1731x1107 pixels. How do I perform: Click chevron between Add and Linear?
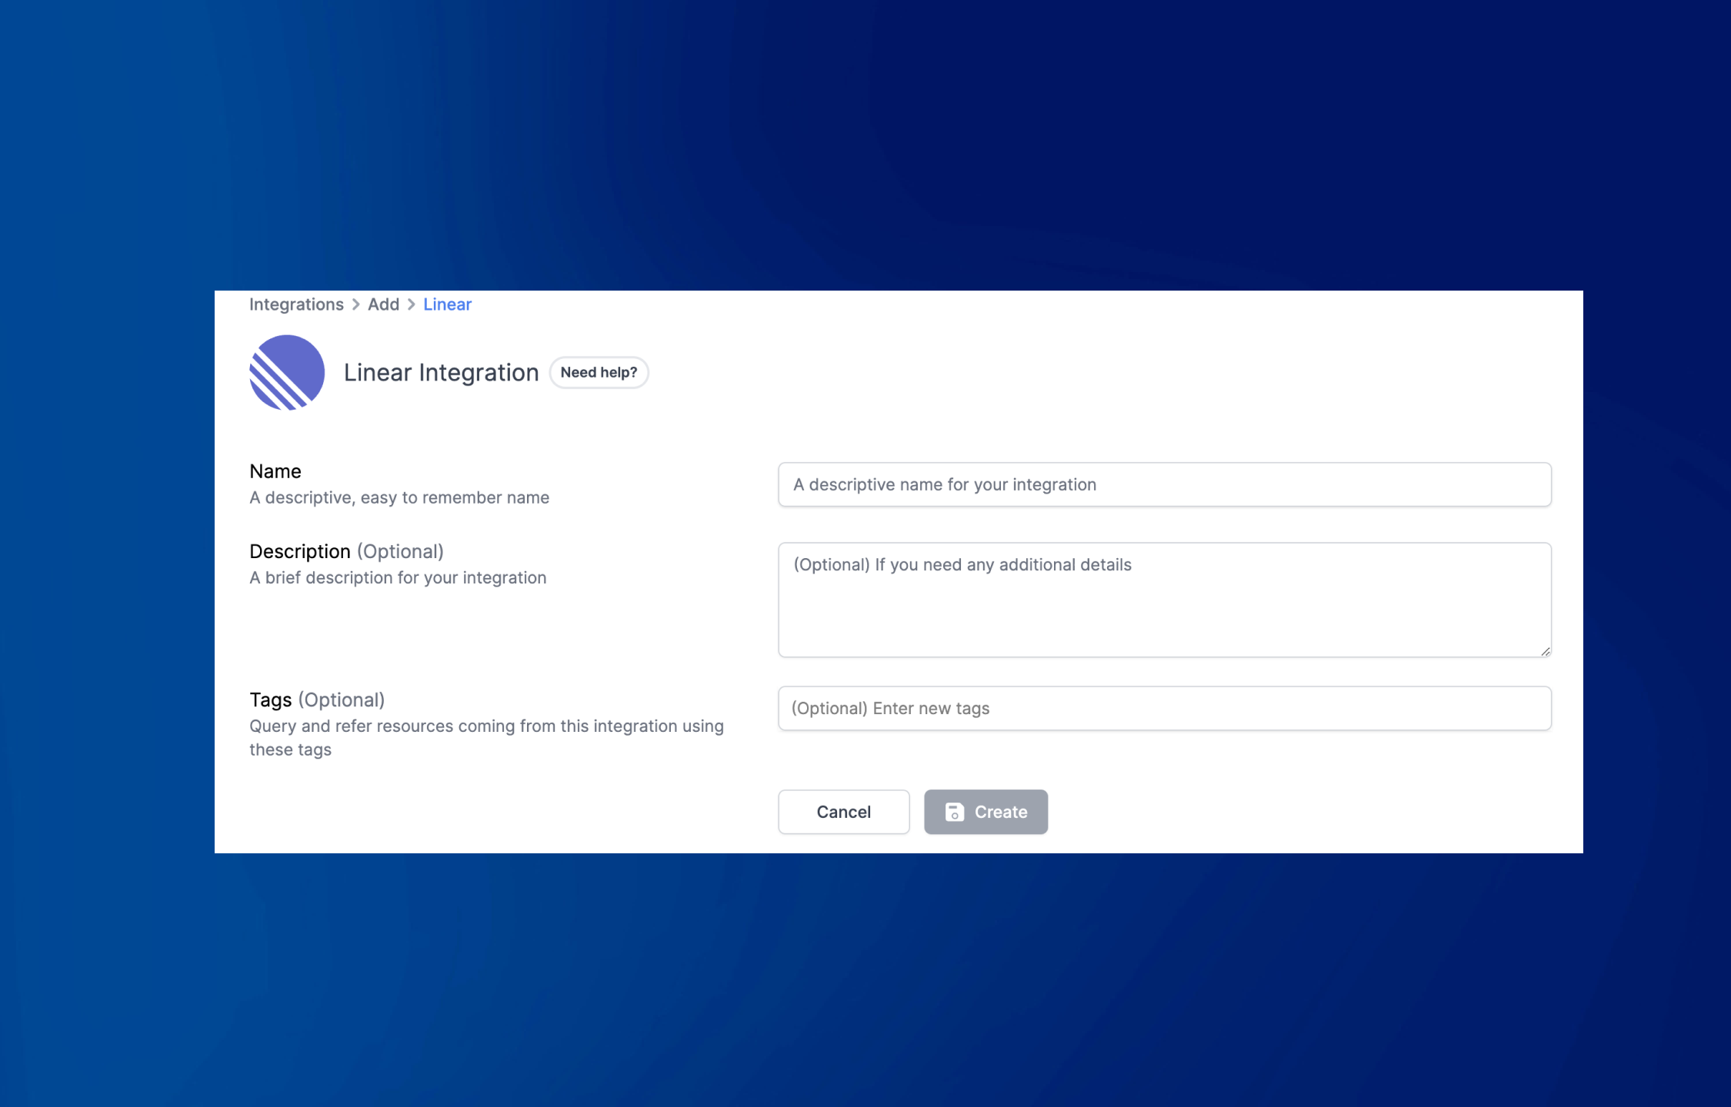pos(411,304)
